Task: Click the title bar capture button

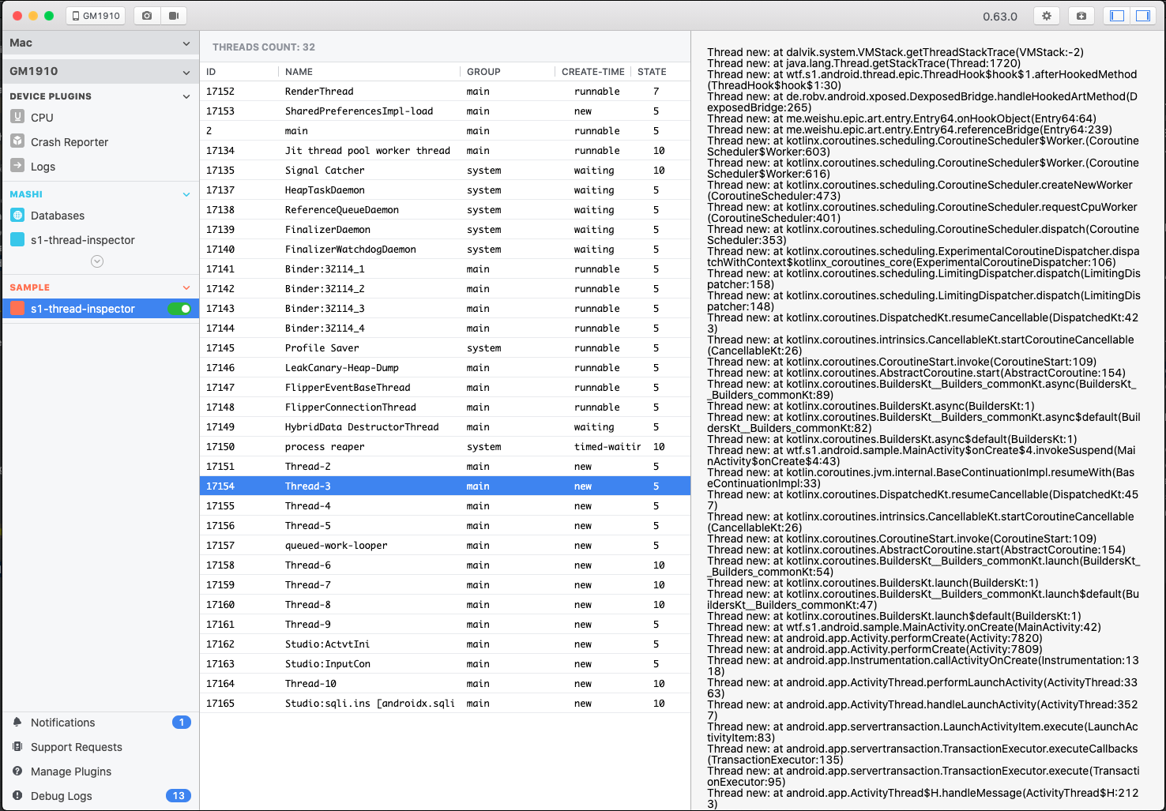Action: coord(1081,16)
